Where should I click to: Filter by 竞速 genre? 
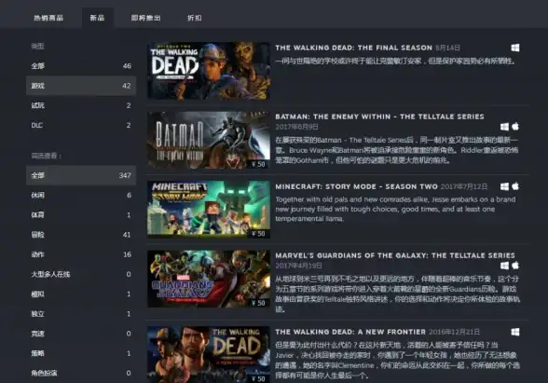pyautogui.click(x=81, y=334)
